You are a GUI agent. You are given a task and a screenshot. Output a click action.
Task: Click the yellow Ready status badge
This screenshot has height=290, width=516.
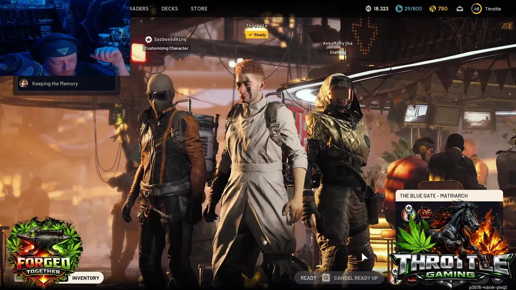(x=257, y=35)
